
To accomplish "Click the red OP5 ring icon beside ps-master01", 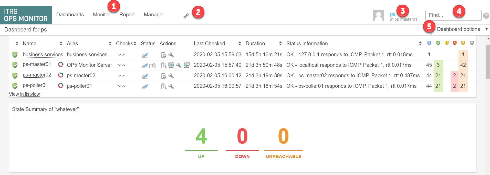I will [x=61, y=64].
